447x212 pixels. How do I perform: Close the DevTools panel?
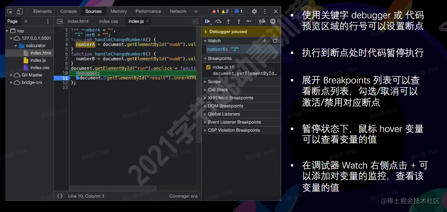pos(276,11)
